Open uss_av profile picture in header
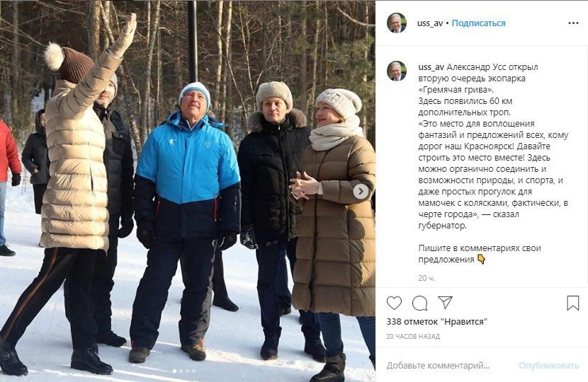This screenshot has width=588, height=382. (x=397, y=23)
